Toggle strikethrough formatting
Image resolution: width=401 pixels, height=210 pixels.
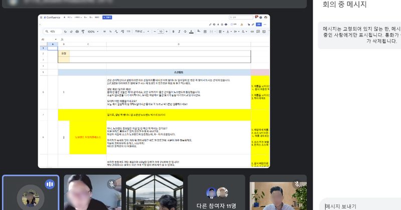click(x=185, y=31)
